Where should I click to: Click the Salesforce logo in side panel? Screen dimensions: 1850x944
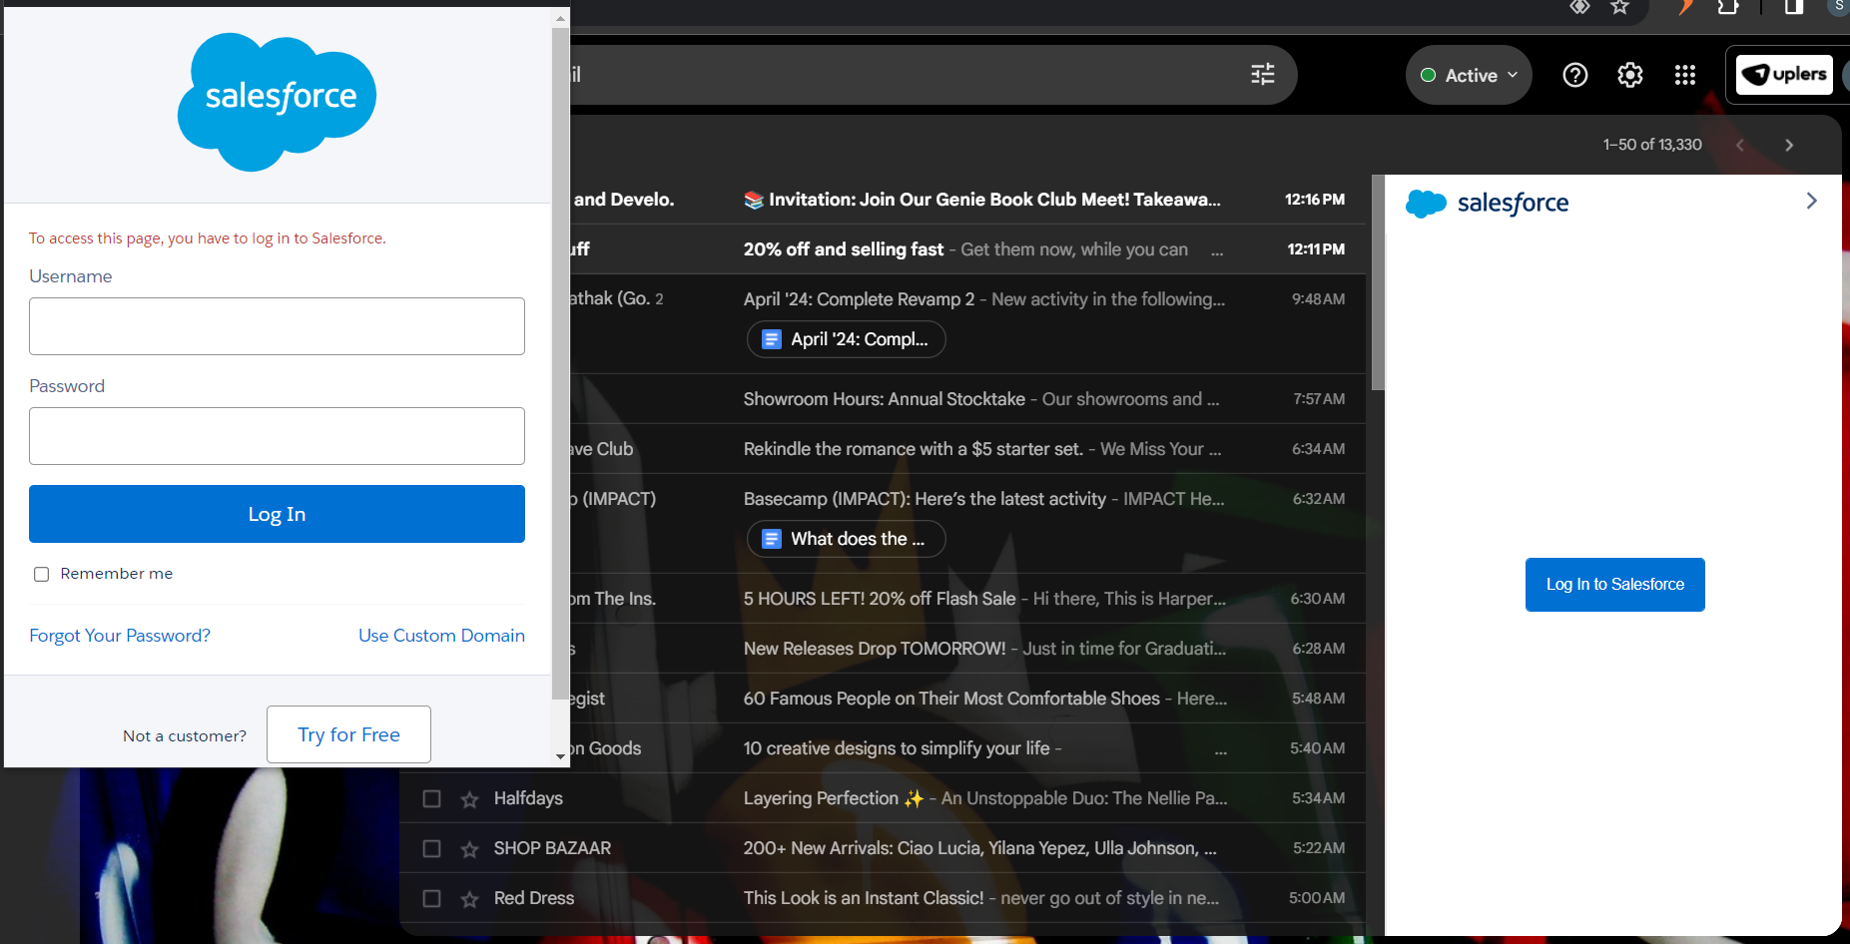(x=1487, y=203)
